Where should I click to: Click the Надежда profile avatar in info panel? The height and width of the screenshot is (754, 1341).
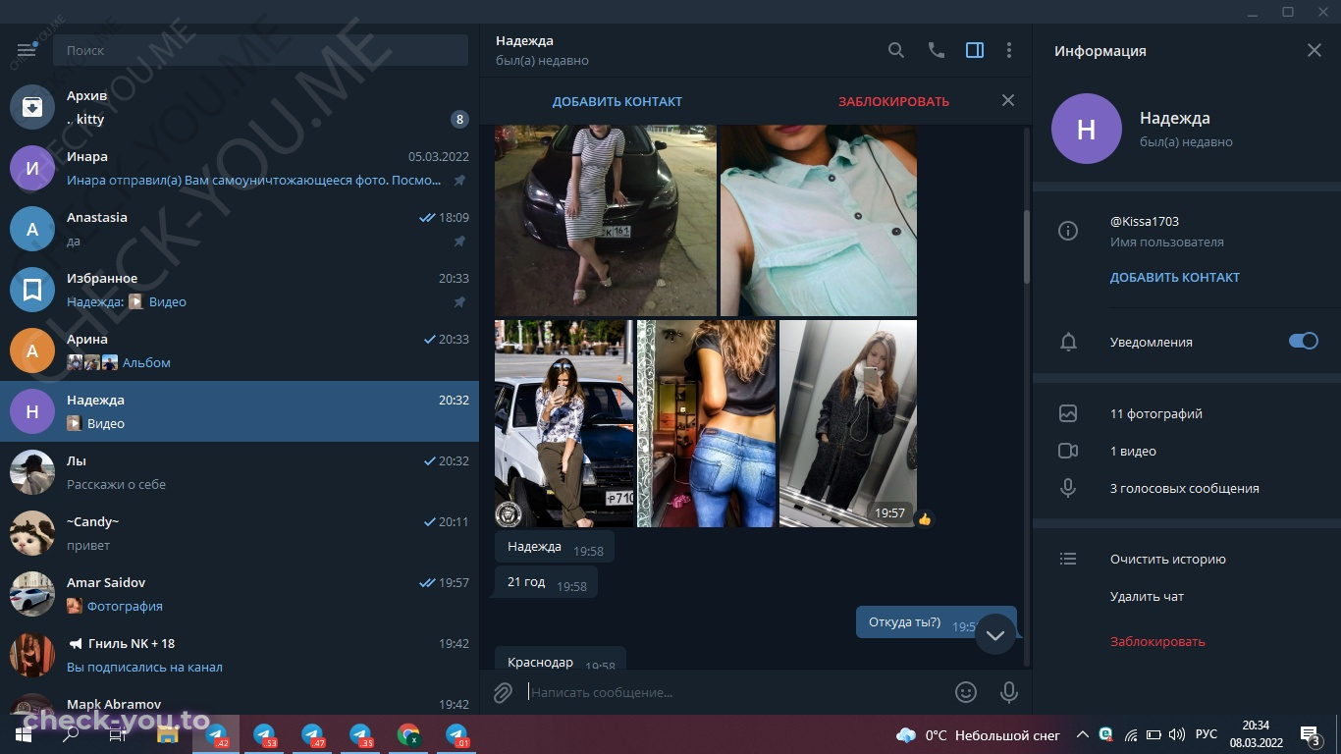click(x=1087, y=129)
